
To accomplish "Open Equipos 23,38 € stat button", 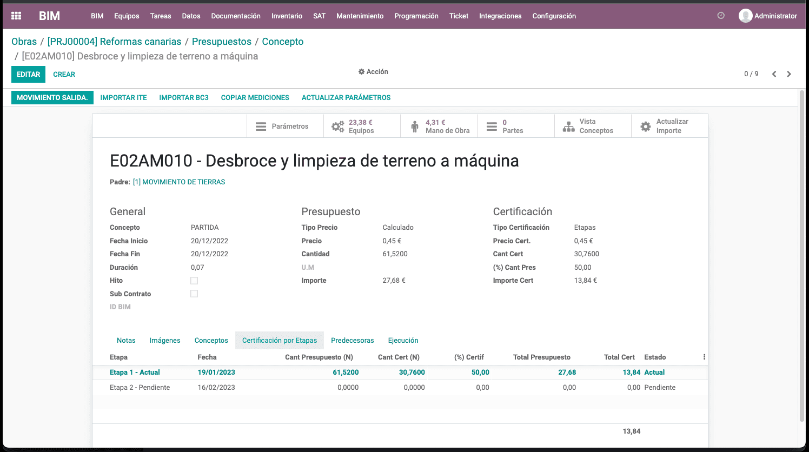I will point(362,126).
